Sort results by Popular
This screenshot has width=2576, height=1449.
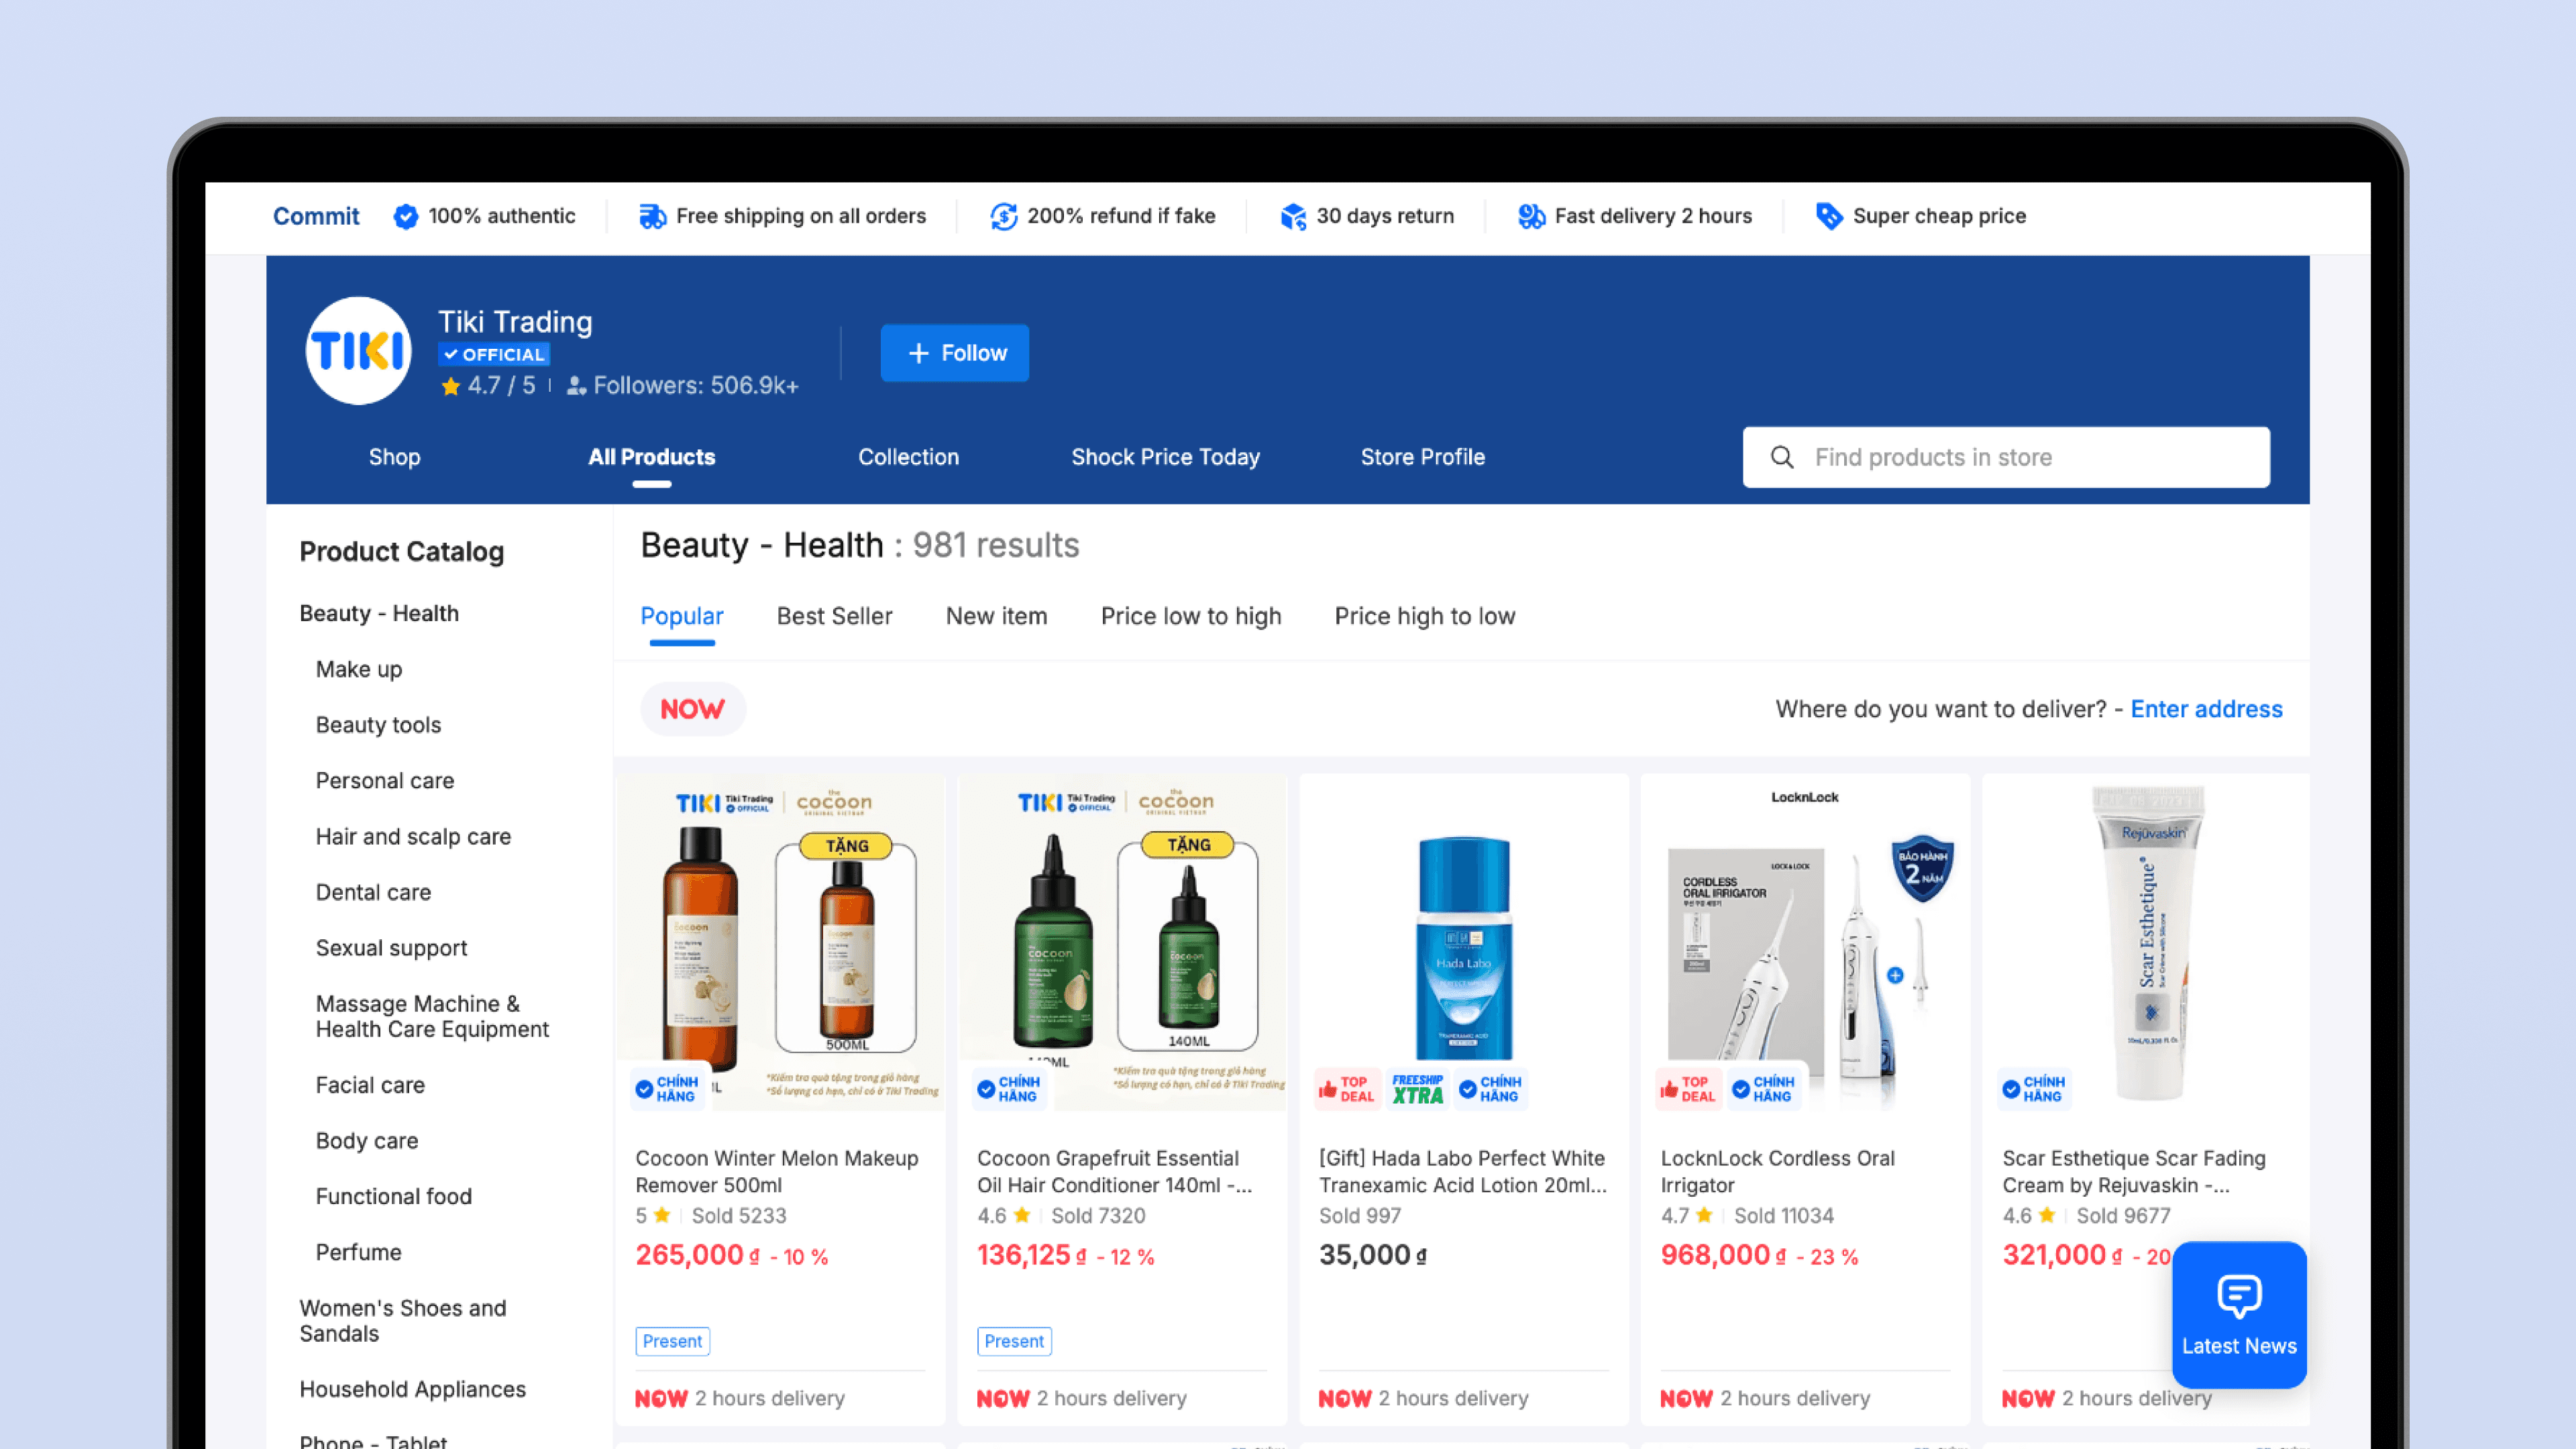682,616
